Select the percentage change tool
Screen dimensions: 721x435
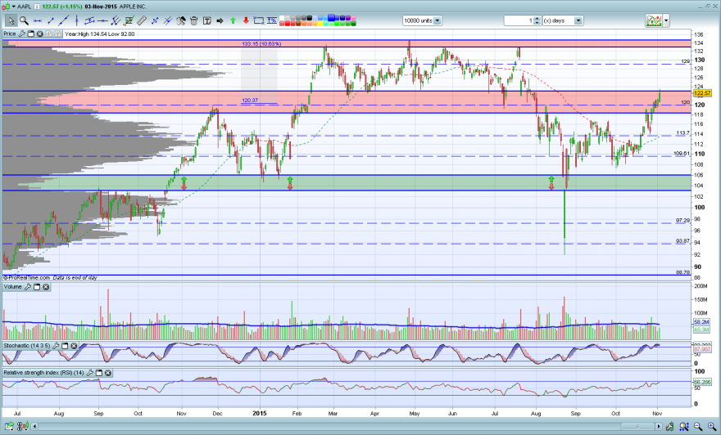click(272, 20)
